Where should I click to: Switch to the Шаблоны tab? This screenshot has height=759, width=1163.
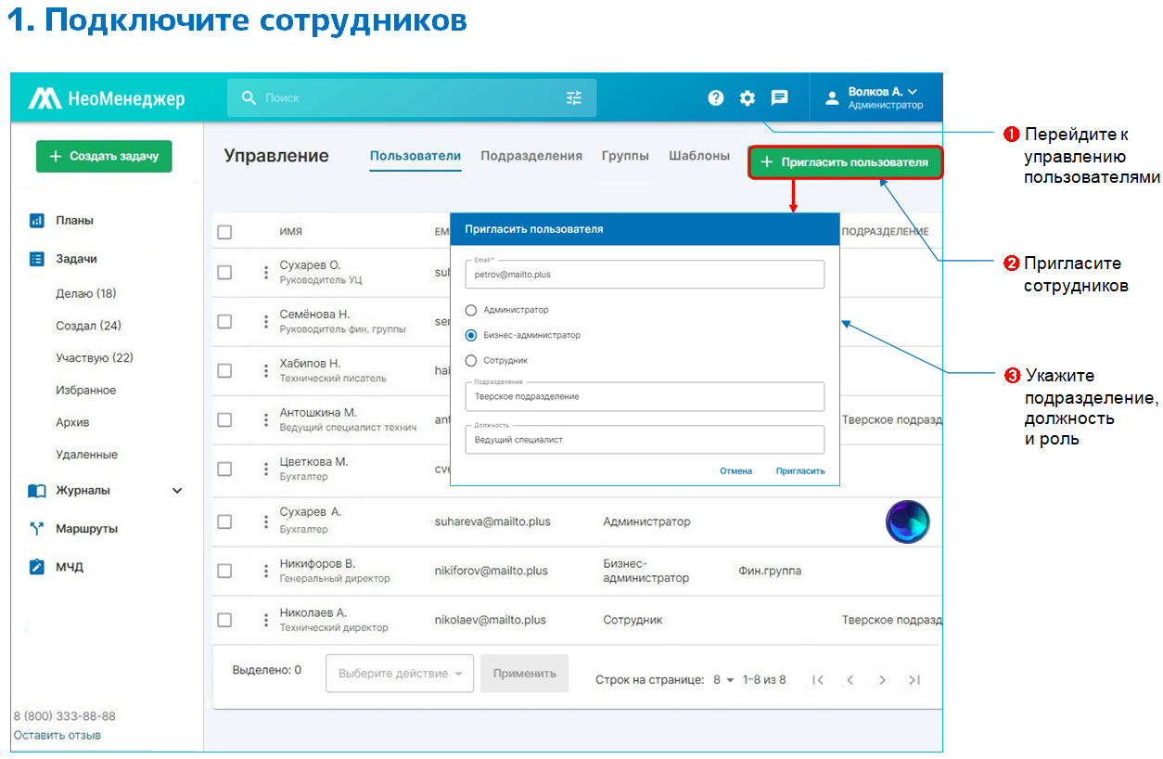[698, 156]
